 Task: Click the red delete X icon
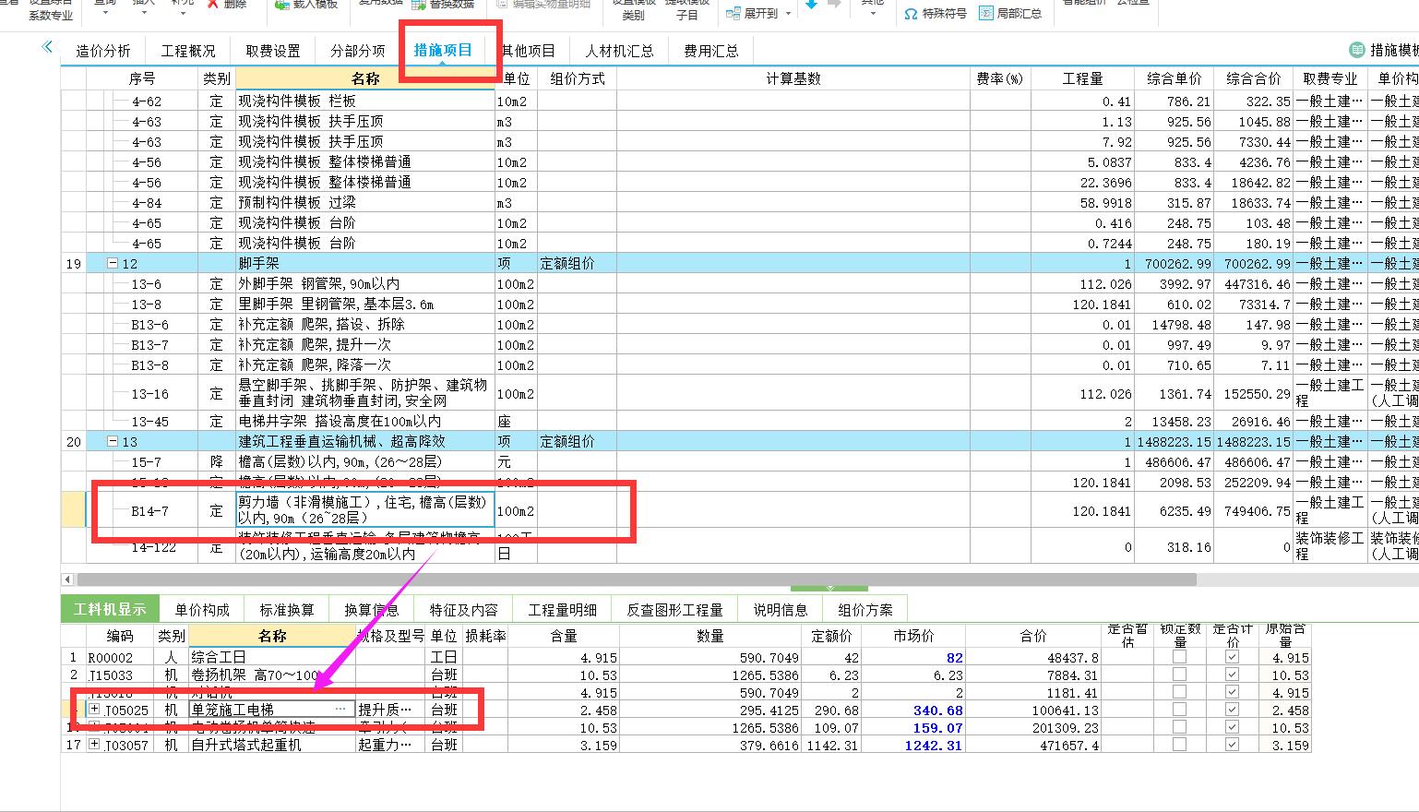pyautogui.click(x=213, y=5)
